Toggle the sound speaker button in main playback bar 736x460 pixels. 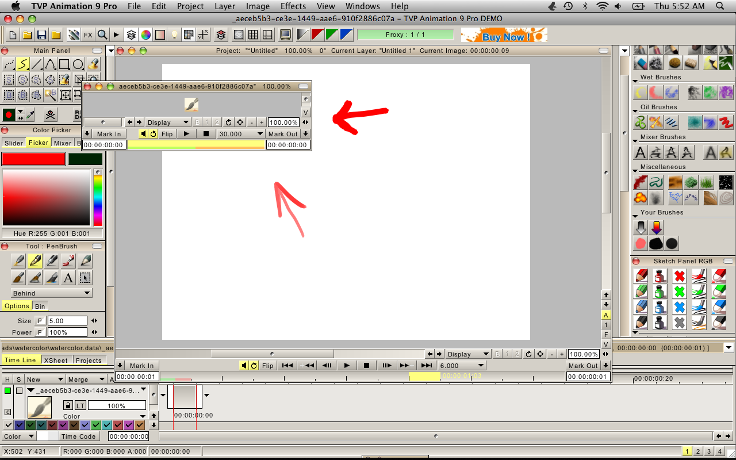tap(244, 365)
